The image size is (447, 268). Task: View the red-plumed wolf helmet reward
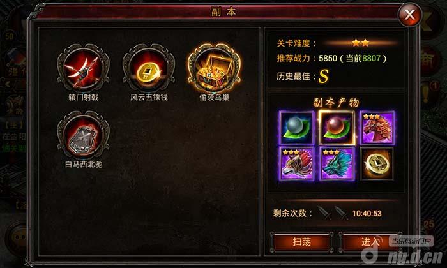297,164
